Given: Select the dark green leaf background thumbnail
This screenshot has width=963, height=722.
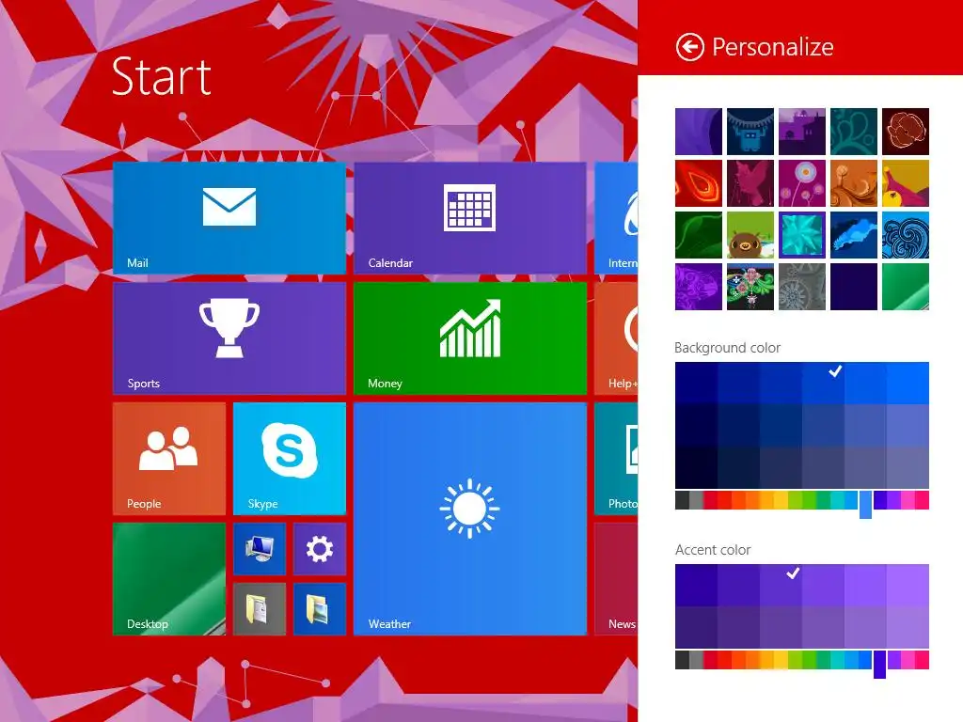Looking at the screenshot, I should tap(699, 235).
